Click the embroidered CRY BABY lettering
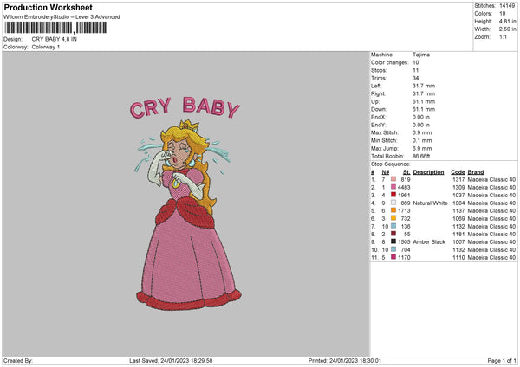 (185, 107)
